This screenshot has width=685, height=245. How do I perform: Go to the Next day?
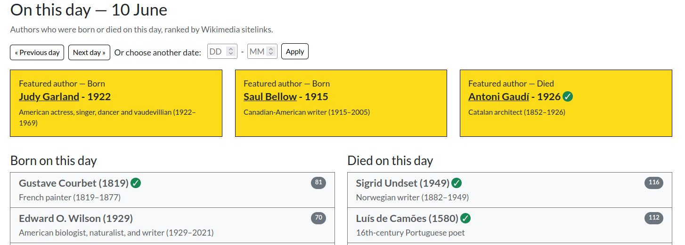pos(90,52)
